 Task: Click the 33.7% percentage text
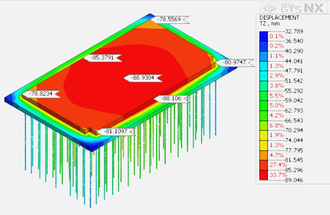(x=278, y=175)
